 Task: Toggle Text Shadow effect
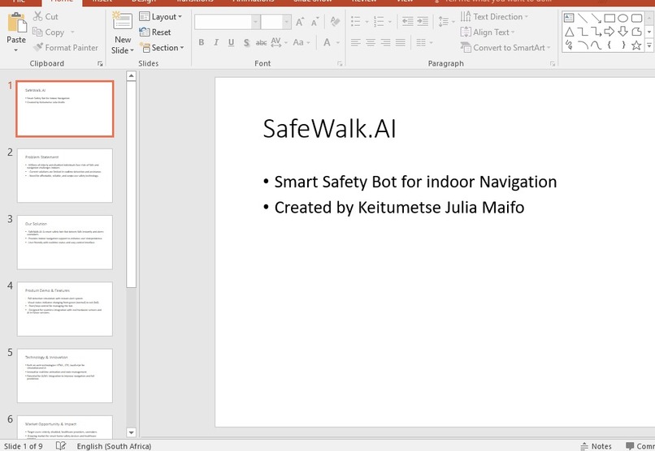click(246, 42)
